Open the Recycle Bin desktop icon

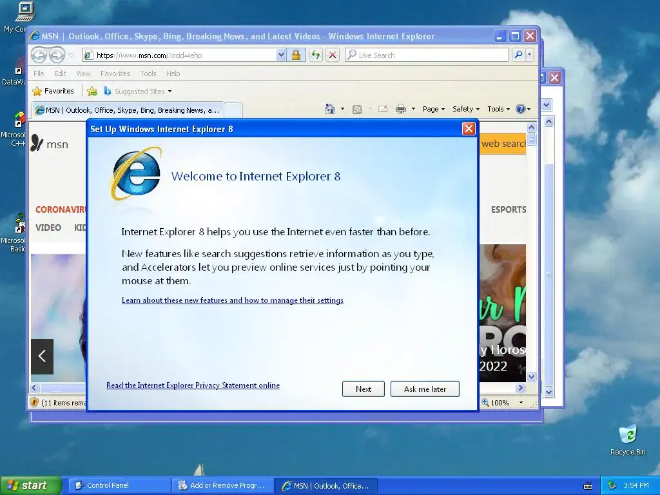pos(628,440)
